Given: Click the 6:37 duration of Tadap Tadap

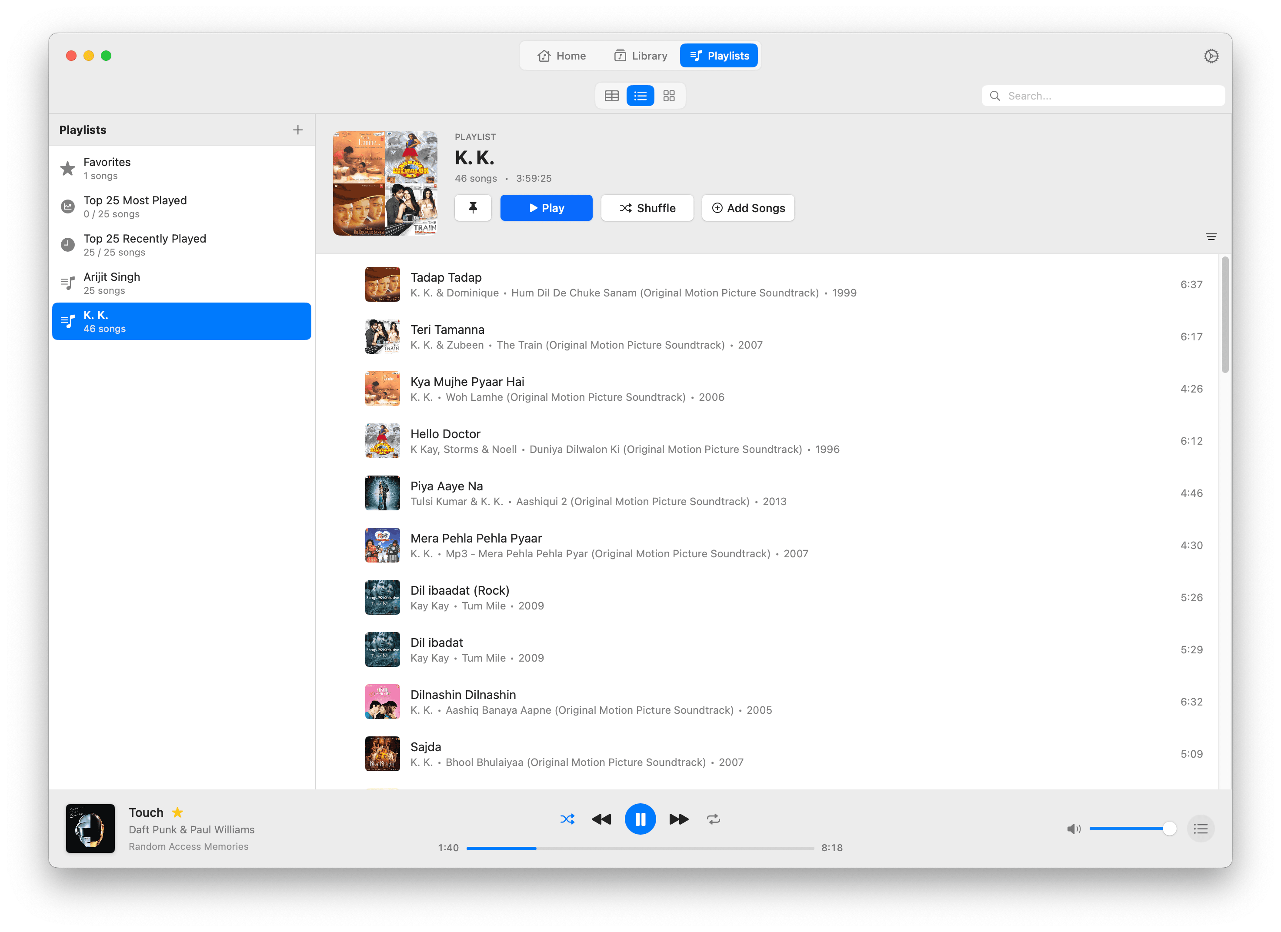Looking at the screenshot, I should 1191,284.
